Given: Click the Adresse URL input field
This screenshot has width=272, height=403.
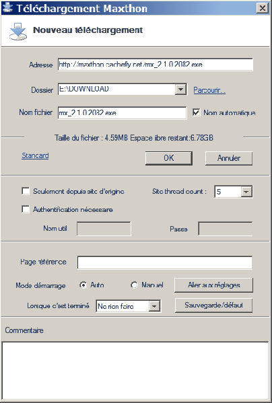Looking at the screenshot, I should coord(156,65).
